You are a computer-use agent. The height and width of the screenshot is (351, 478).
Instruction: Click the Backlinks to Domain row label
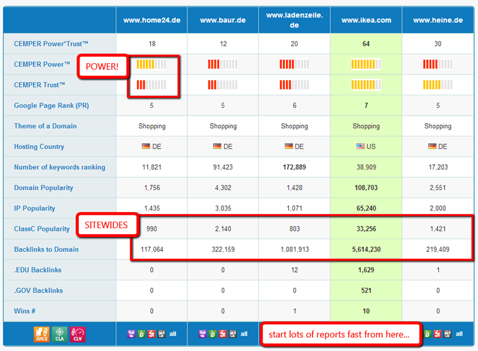point(46,249)
